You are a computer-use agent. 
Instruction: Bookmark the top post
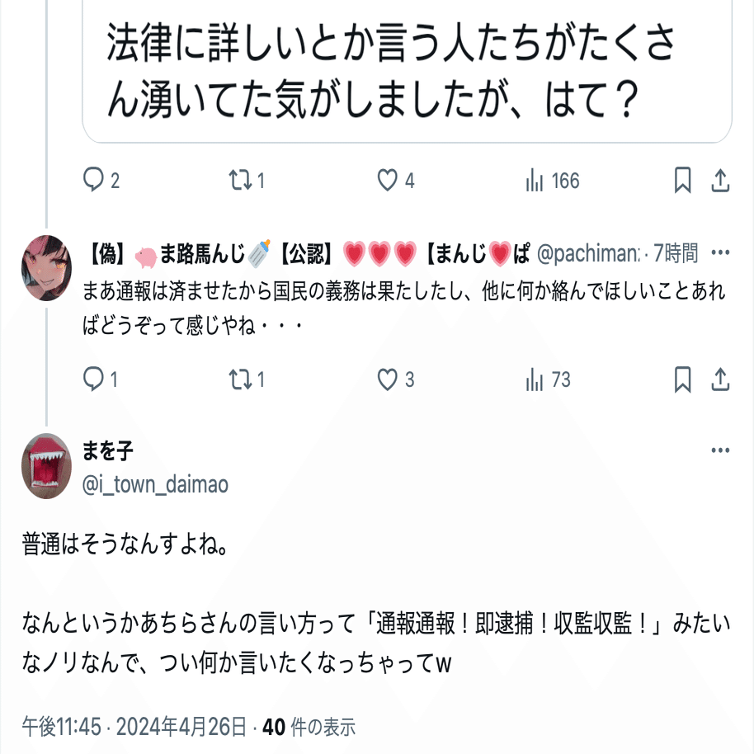coord(682,181)
